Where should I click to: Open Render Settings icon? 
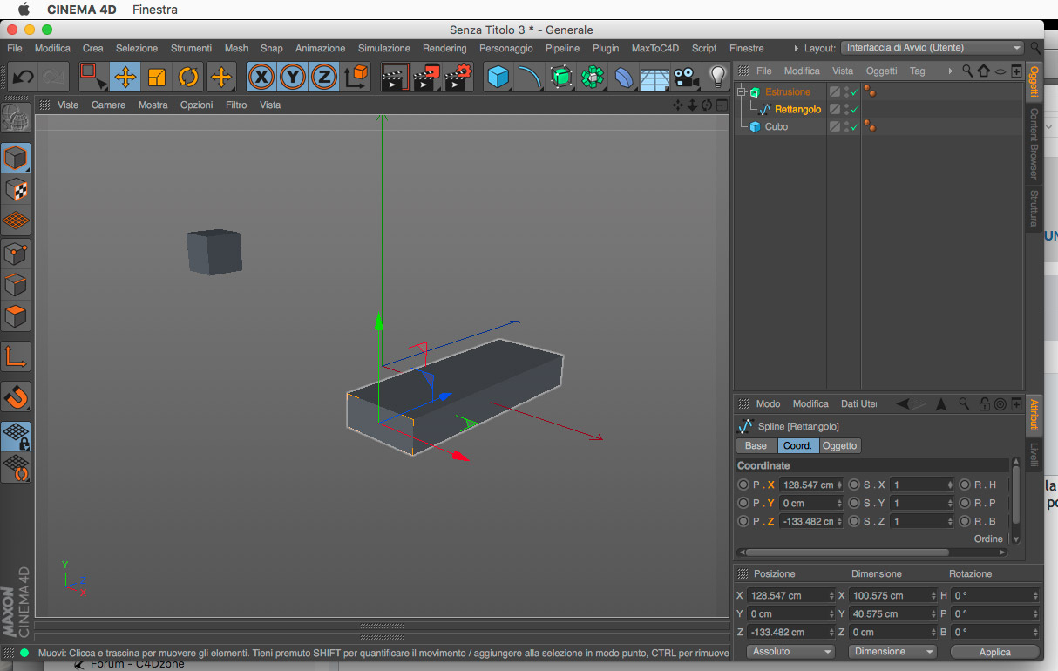(x=458, y=77)
